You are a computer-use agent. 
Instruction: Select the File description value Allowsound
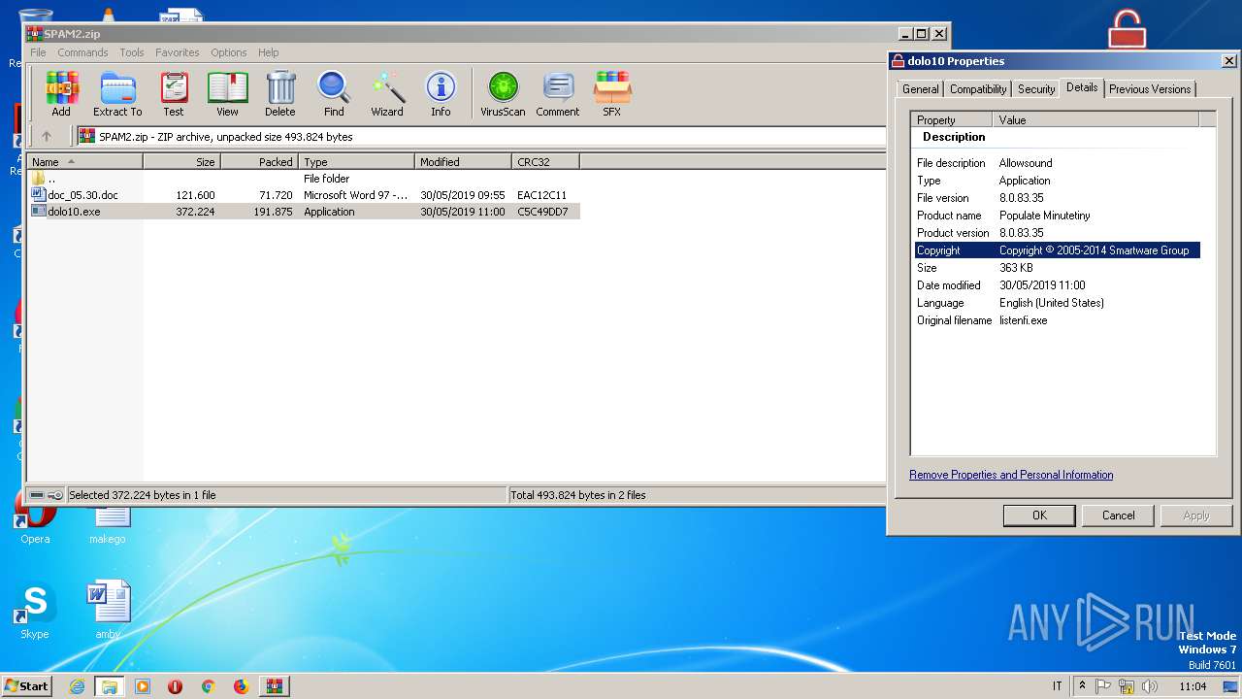click(1026, 163)
